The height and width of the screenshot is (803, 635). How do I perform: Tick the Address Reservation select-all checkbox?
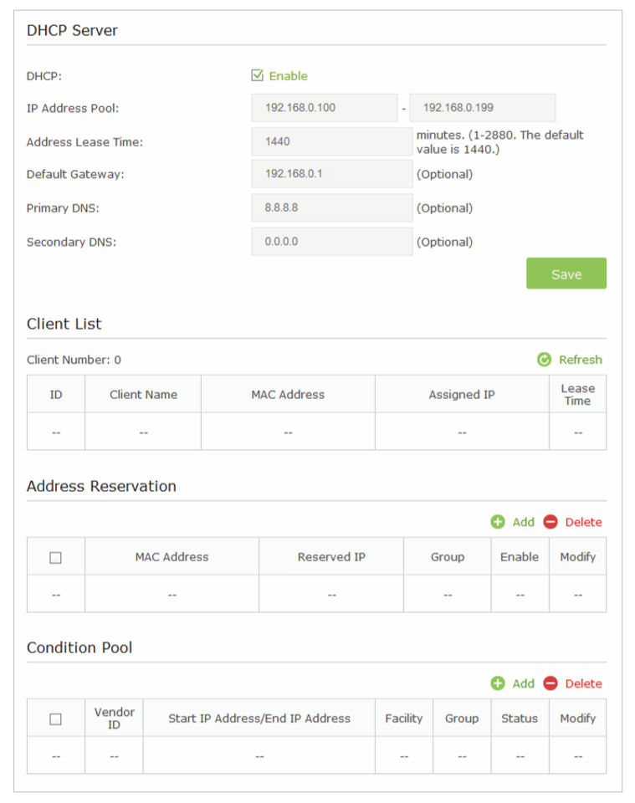55,557
